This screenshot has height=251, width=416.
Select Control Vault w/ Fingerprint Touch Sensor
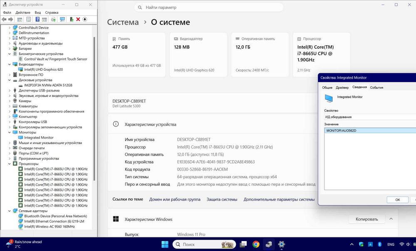coord(55,59)
